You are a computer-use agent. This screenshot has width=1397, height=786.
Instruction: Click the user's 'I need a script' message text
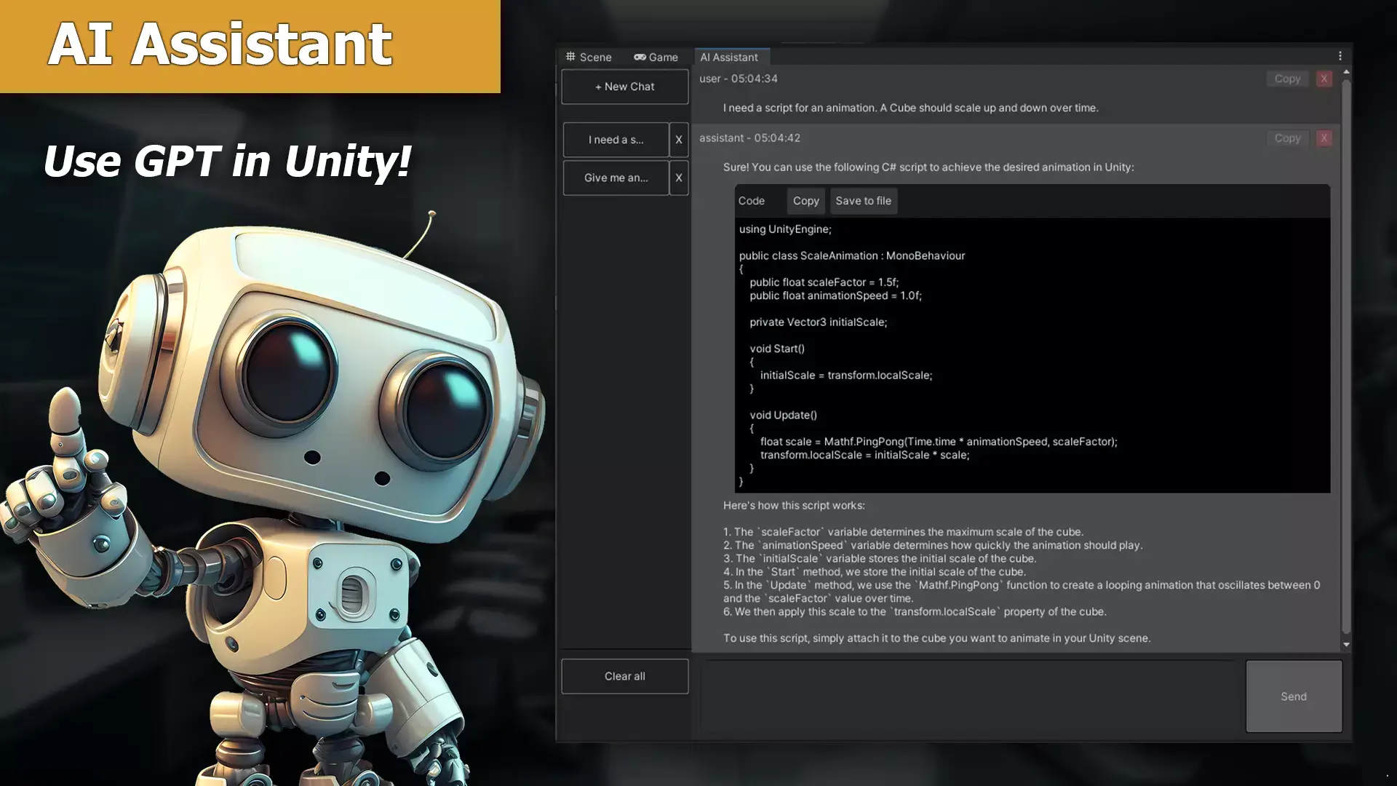click(911, 108)
